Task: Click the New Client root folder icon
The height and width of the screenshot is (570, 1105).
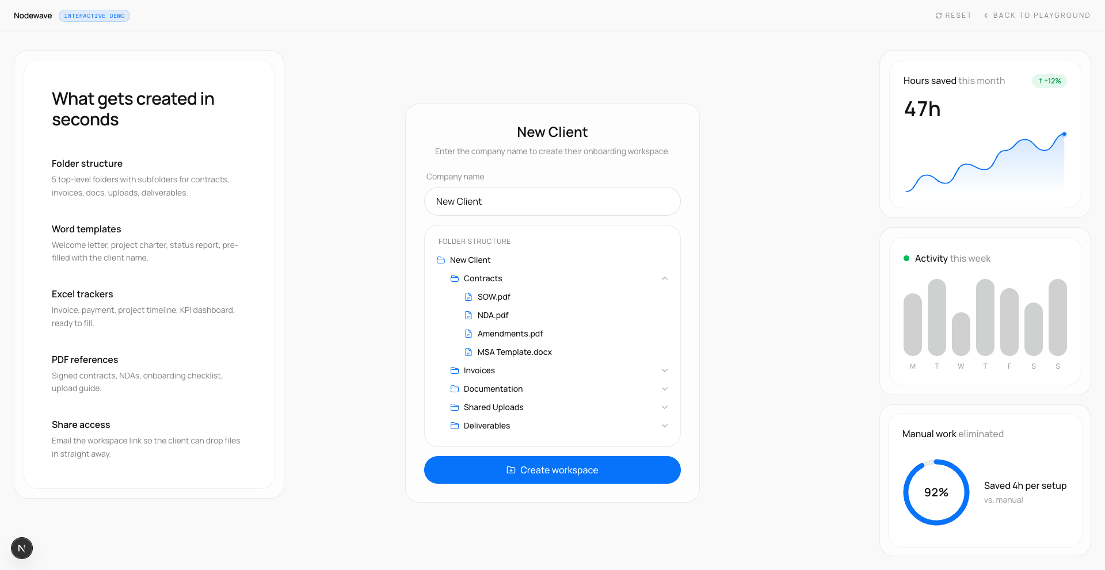Action: (x=441, y=260)
